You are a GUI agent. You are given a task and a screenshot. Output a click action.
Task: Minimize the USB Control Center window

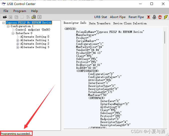click(x=140, y=4)
